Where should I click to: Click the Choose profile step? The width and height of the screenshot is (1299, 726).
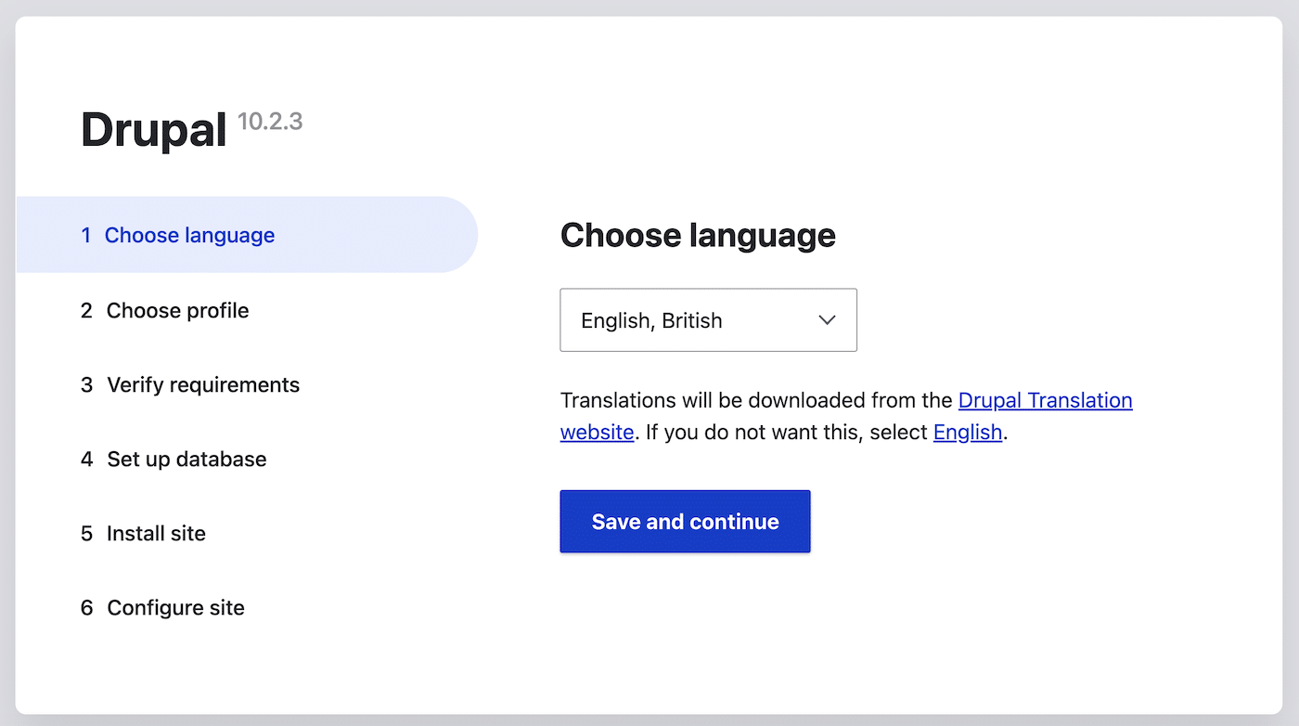pyautogui.click(x=177, y=310)
